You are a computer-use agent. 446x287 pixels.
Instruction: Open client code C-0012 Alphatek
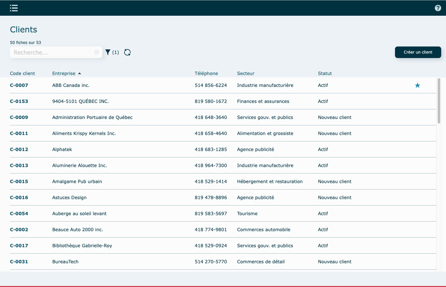tap(19, 149)
